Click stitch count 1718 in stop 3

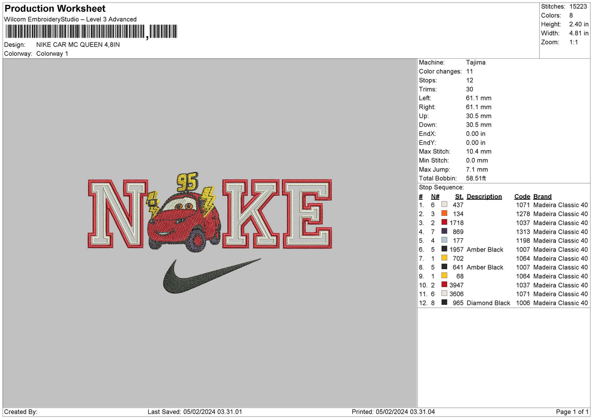click(x=457, y=223)
